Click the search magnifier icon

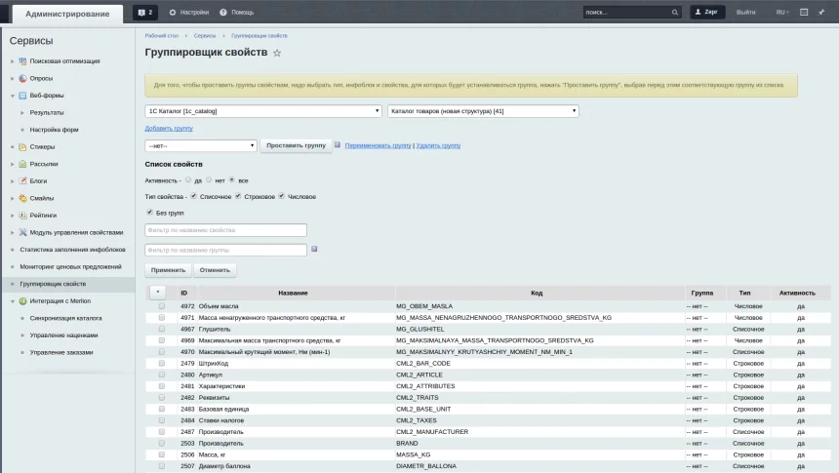(x=675, y=13)
